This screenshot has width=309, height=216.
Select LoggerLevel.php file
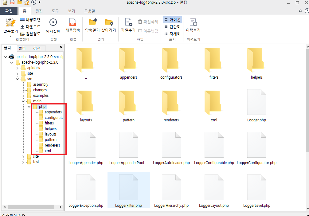point(256,191)
